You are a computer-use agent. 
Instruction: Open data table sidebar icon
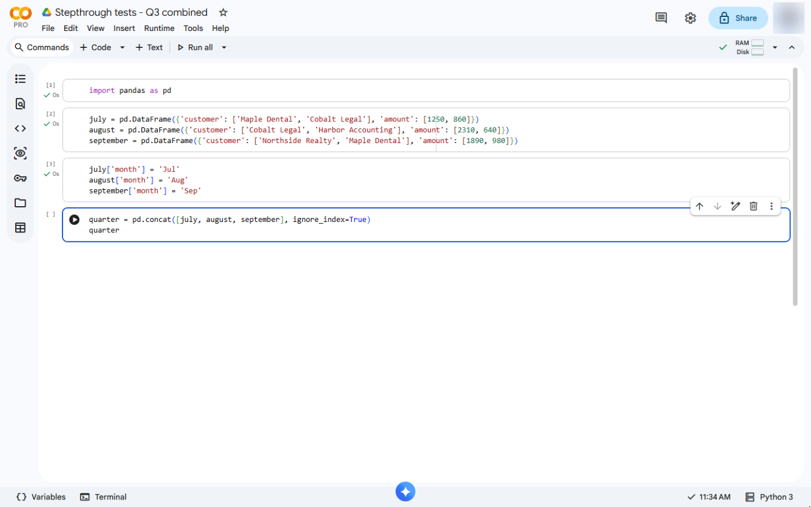click(x=20, y=228)
